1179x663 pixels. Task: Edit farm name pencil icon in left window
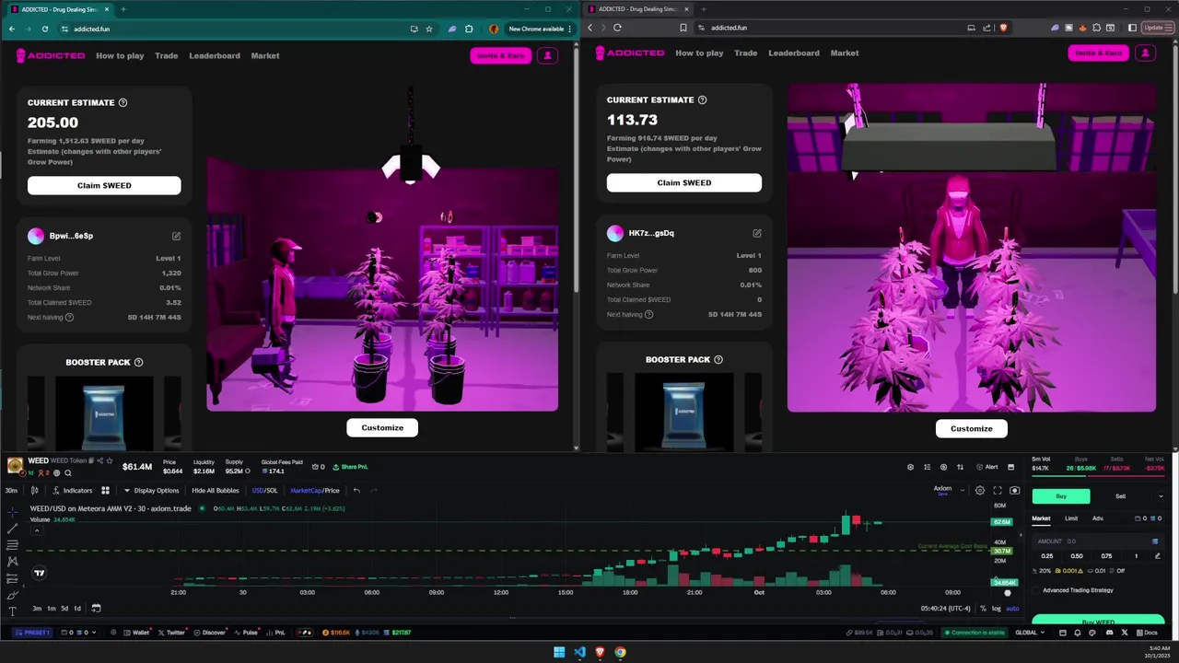tap(176, 236)
